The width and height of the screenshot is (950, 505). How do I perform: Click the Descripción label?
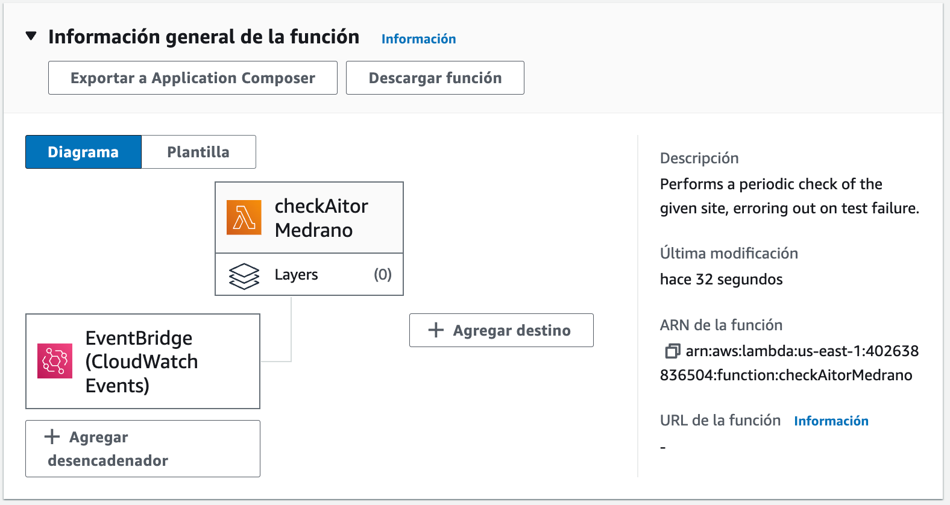[699, 158]
